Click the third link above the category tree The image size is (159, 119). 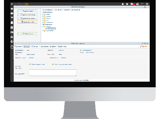[x=72, y=10]
